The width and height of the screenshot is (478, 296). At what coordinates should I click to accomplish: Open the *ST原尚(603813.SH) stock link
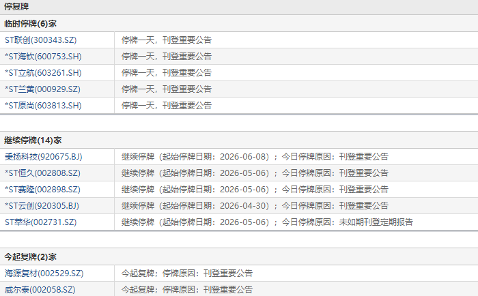43,106
